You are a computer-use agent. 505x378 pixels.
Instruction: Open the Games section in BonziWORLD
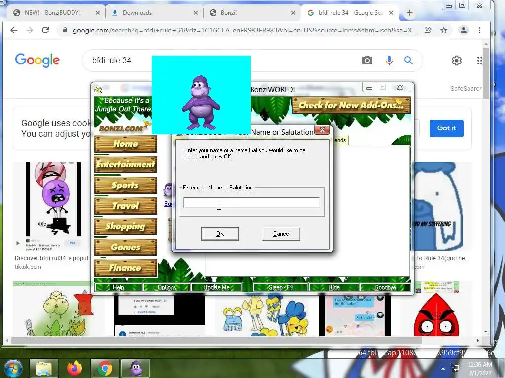click(126, 247)
